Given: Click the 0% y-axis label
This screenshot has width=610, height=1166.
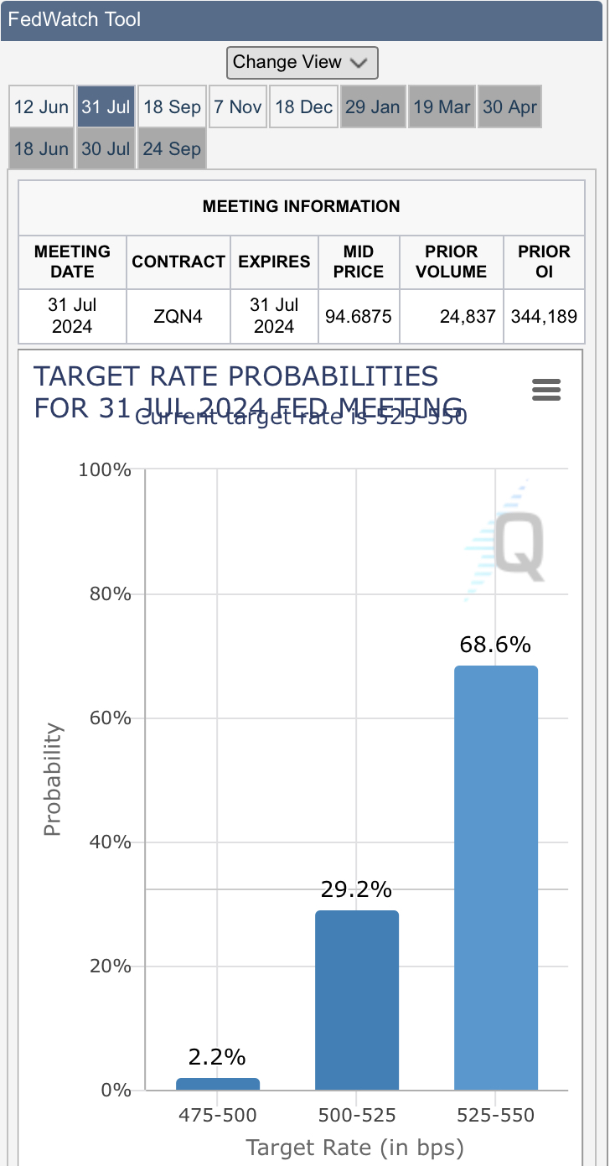Looking at the screenshot, I should tap(116, 1091).
